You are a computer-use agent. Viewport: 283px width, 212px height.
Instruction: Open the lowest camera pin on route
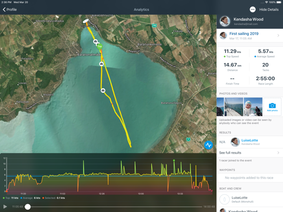point(103,90)
